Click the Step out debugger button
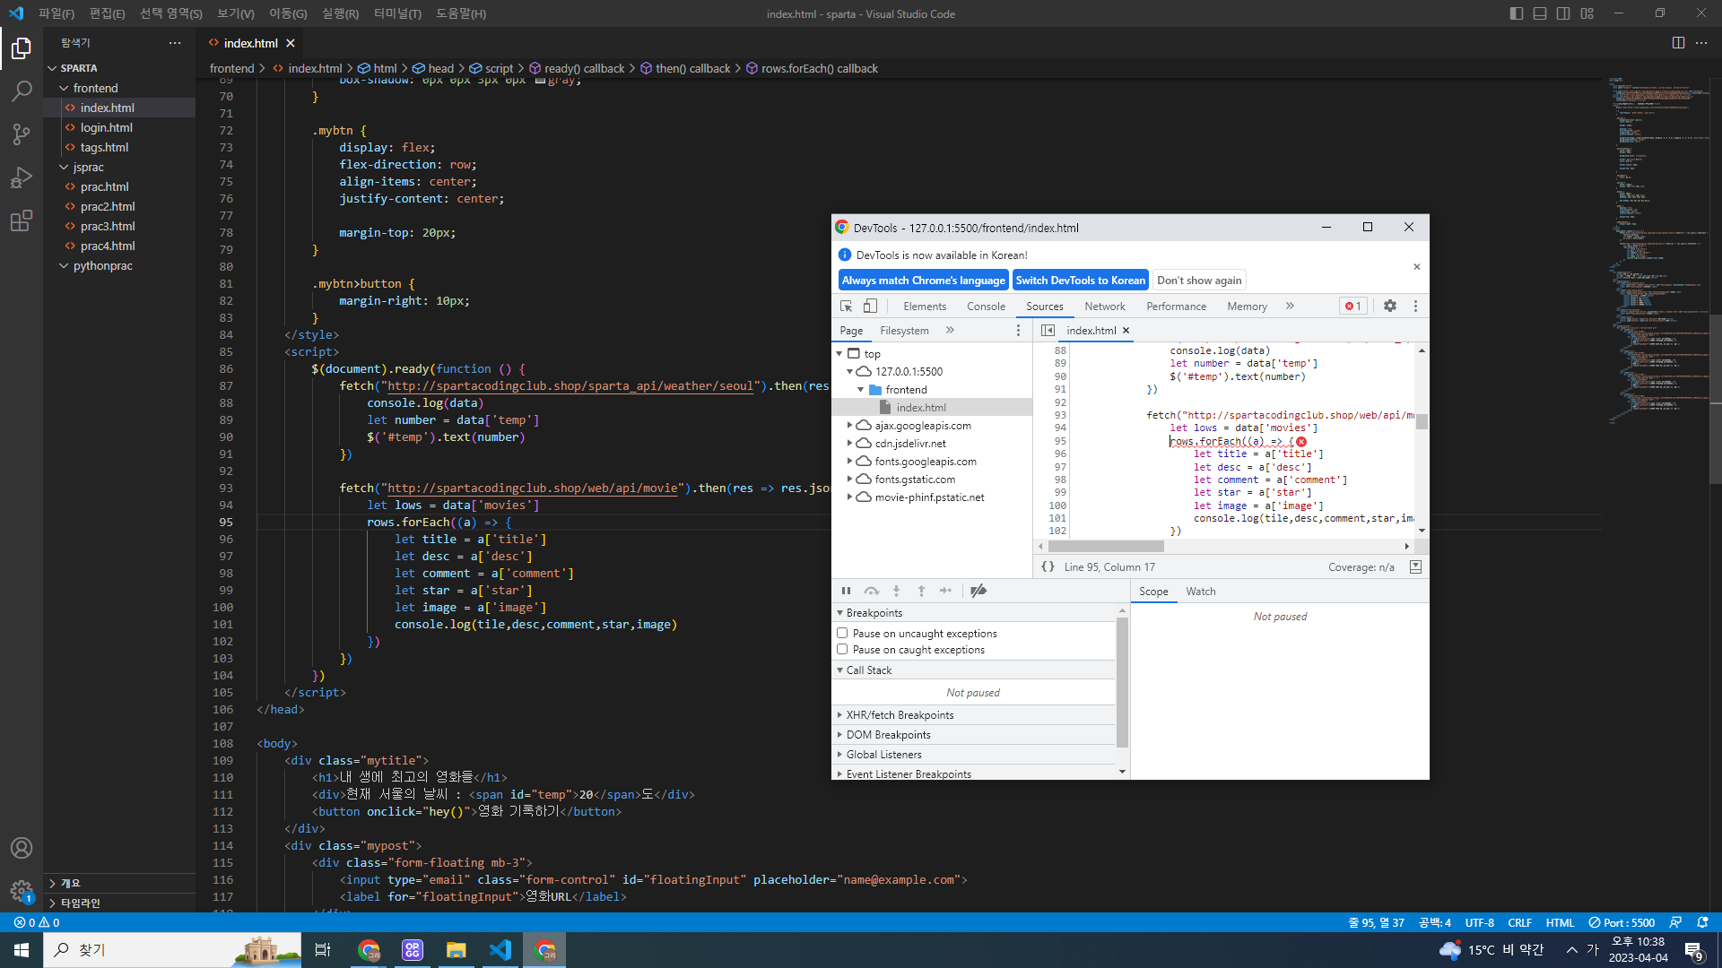The height and width of the screenshot is (968, 1722). point(921,591)
